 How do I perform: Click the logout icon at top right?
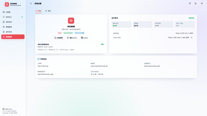pyautogui.click(x=202, y=4)
